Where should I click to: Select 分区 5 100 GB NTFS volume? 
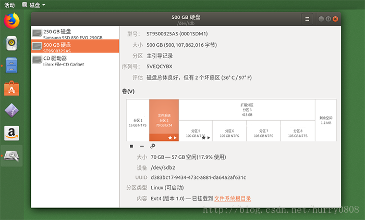tap(196, 131)
